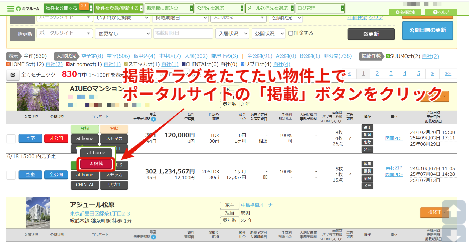This screenshot has width=469, height=242.
Task: Click 編集 button in the 120,000円 row
Action: pyautogui.click(x=367, y=128)
